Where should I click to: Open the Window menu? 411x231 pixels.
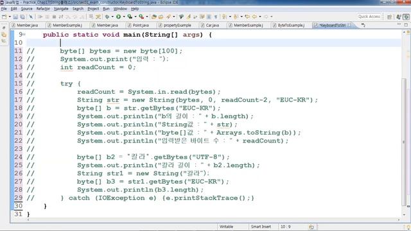pos(120,8)
